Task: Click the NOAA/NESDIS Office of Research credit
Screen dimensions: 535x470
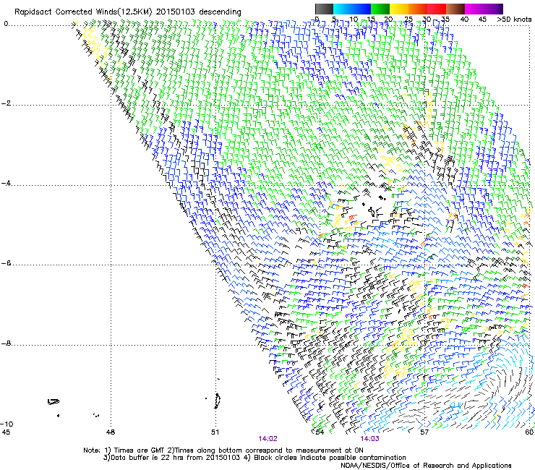Action: tap(426, 466)
